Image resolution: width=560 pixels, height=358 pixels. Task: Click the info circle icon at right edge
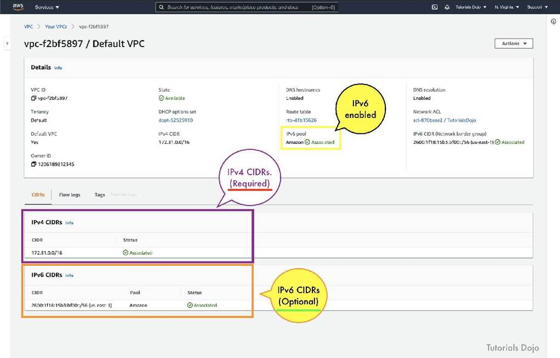553,21
